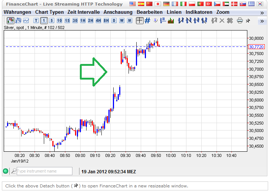Select the first trend line drawing tool
The width and height of the screenshot is (270, 193).
(181, 21)
